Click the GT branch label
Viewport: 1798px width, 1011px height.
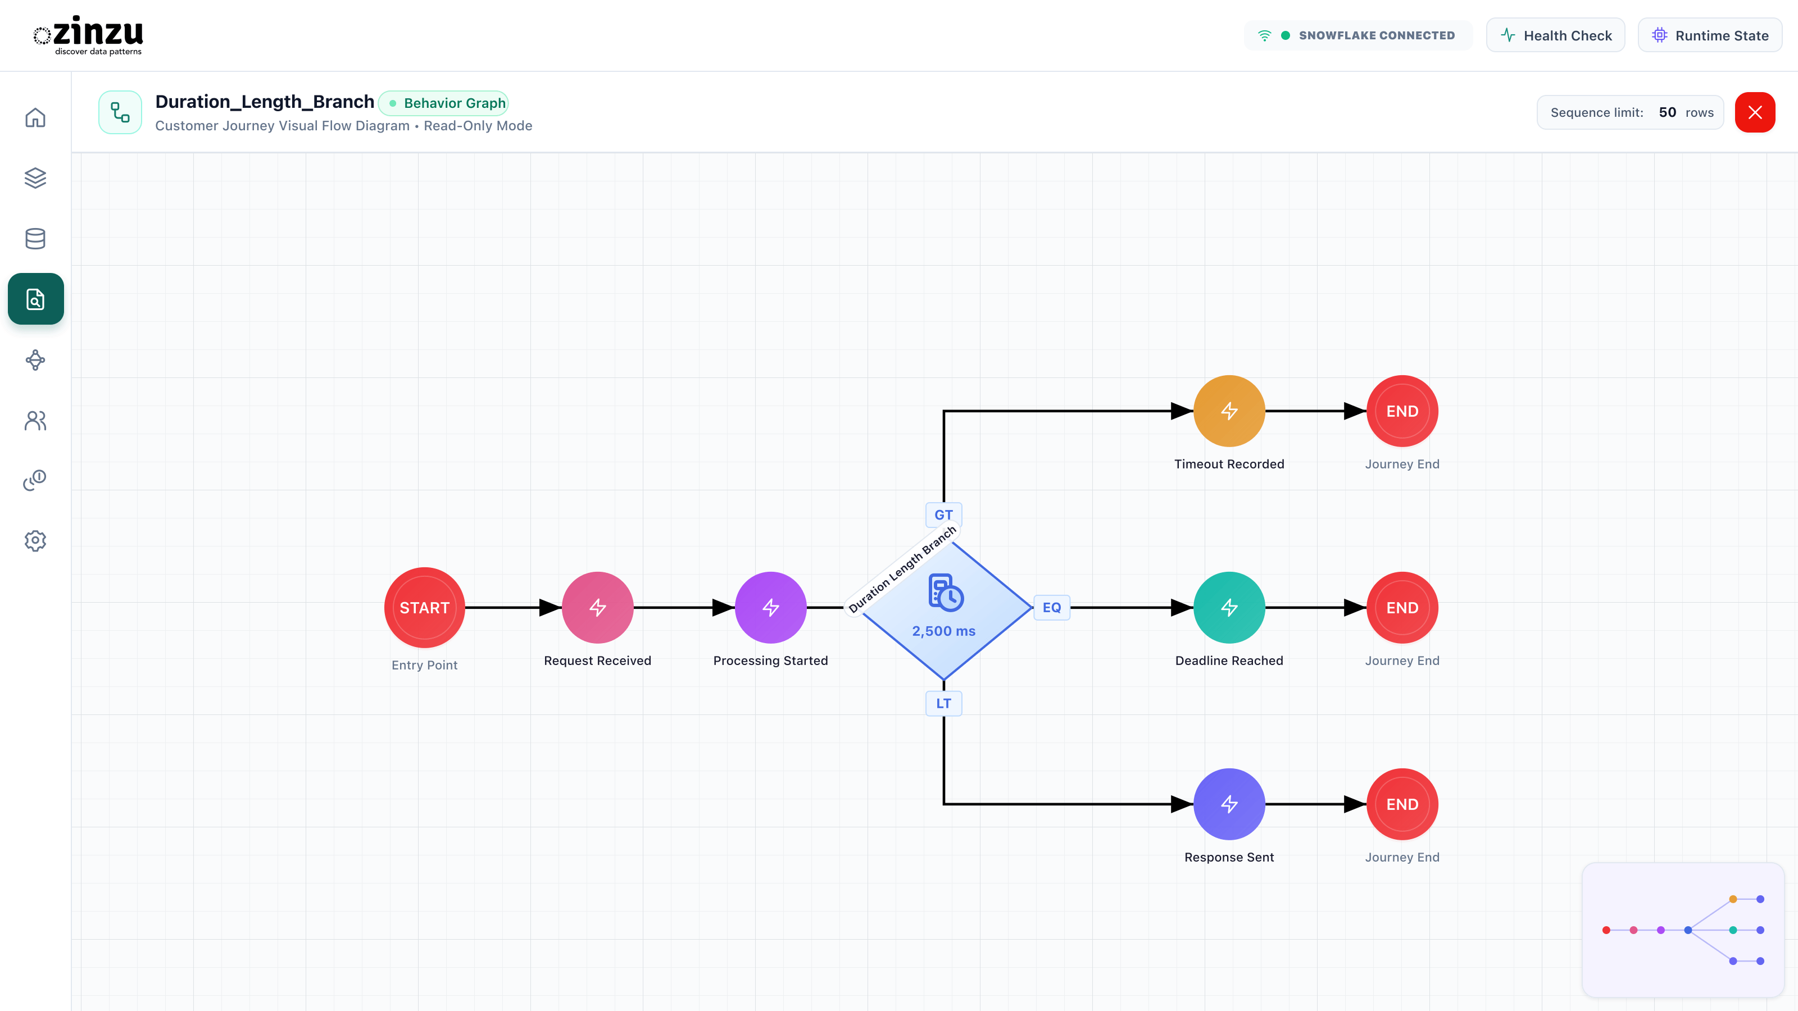944,515
